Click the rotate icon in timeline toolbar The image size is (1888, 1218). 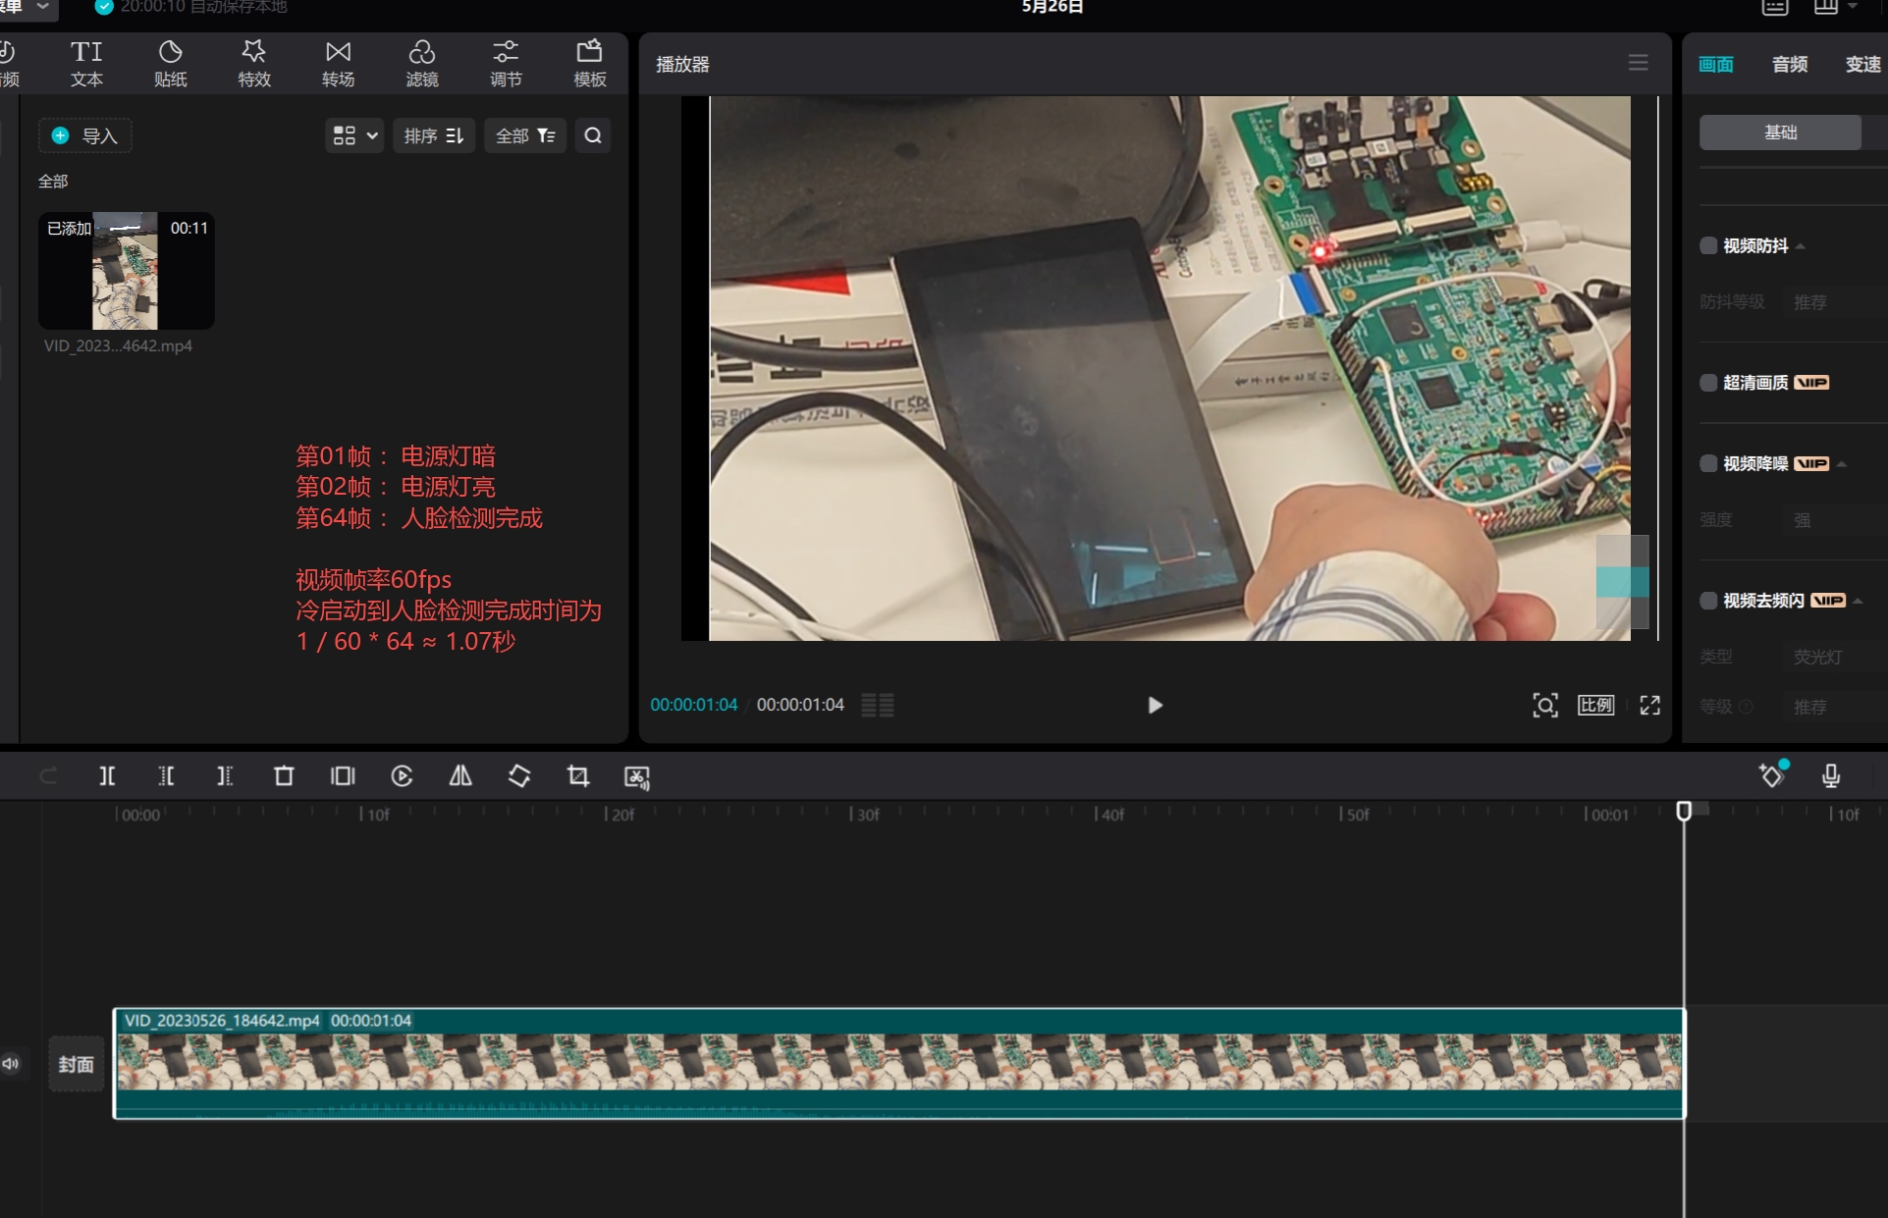(x=519, y=776)
